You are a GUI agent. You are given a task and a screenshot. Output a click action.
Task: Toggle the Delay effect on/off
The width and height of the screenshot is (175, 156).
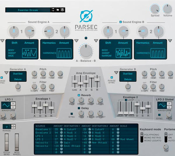(79, 108)
